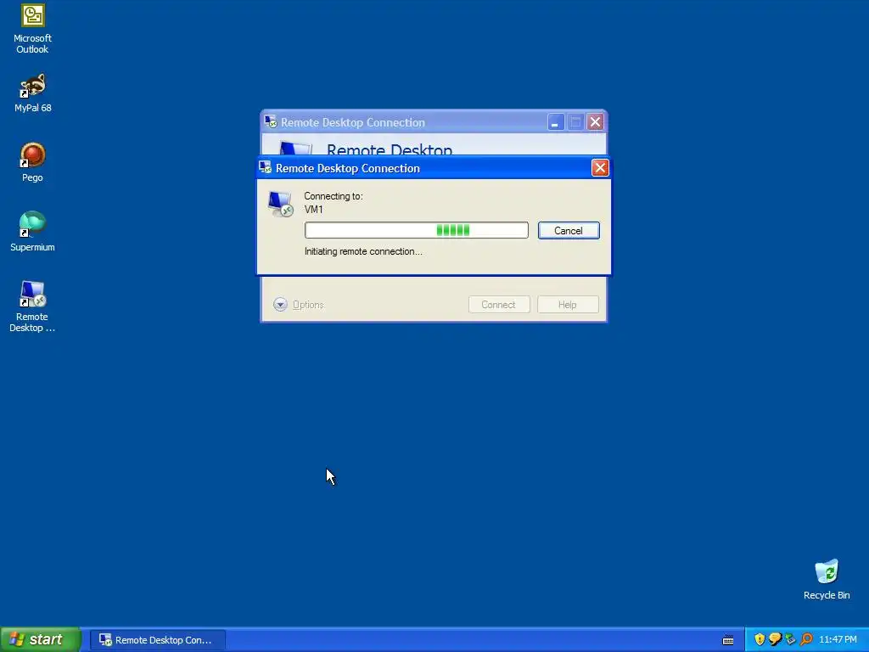The image size is (869, 652).
Task: Click the Safely Remove Hardware tray icon
Action: click(x=790, y=639)
